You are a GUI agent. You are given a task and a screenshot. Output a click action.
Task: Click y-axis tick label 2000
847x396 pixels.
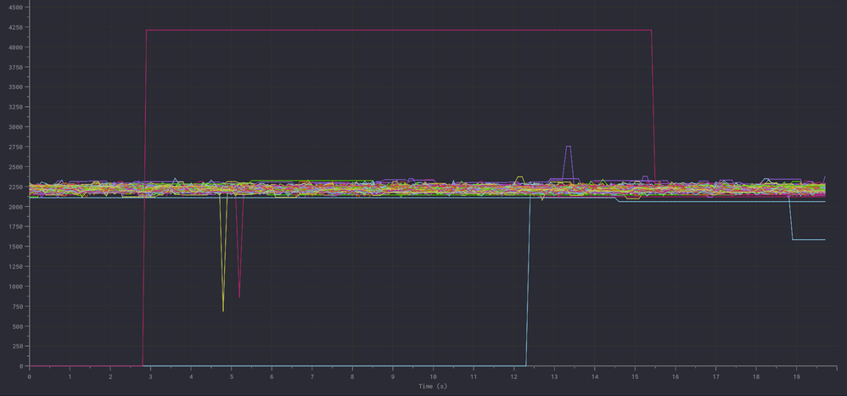(15, 207)
